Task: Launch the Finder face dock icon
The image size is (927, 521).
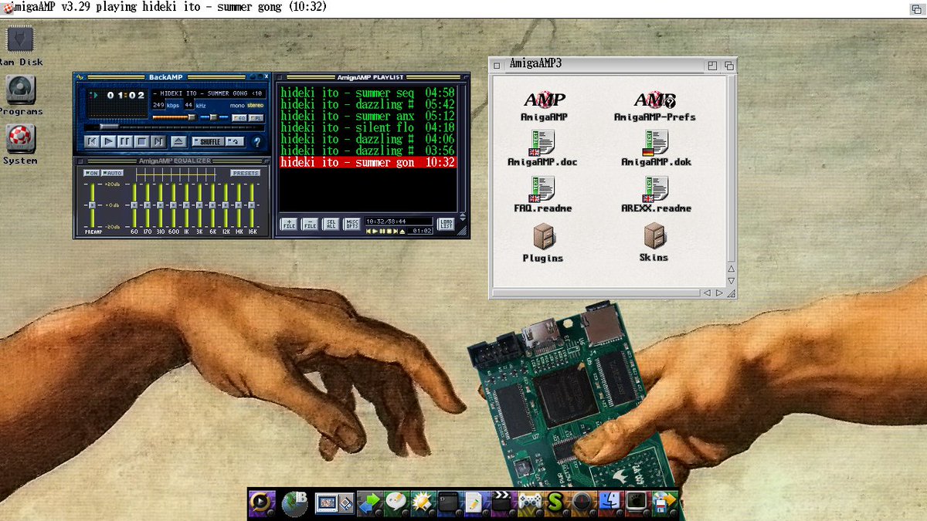Action: click(610, 503)
